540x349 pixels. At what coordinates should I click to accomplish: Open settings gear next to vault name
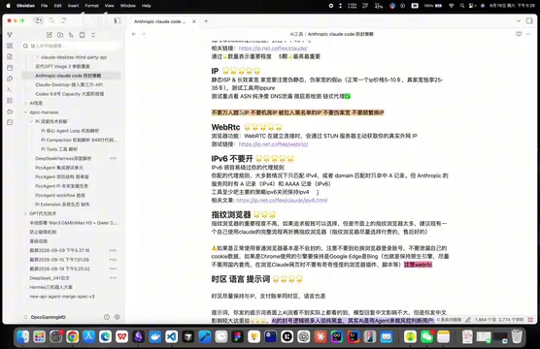118,317
